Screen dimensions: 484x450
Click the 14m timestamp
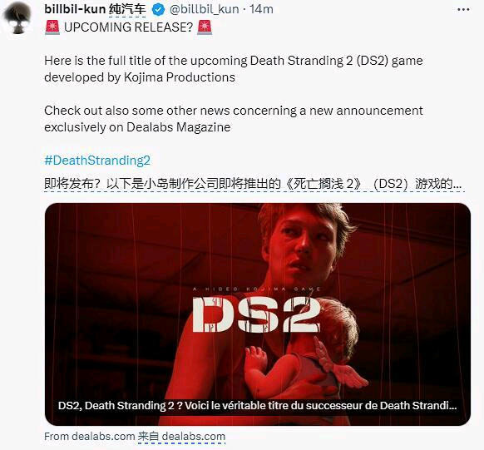(x=261, y=9)
